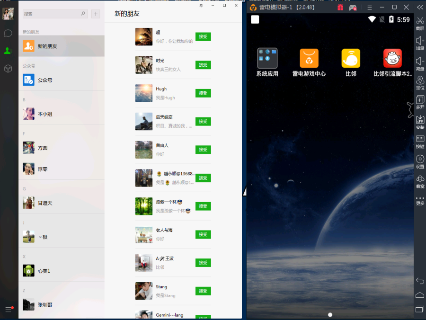426x320 pixels.
Task: Open 多开 multi-instance tool
Action: point(420,102)
